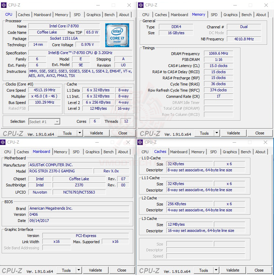The height and width of the screenshot is (277, 274).
Task: Click the L3 Cache 12 MBytes size field
Action: click(x=190, y=224)
